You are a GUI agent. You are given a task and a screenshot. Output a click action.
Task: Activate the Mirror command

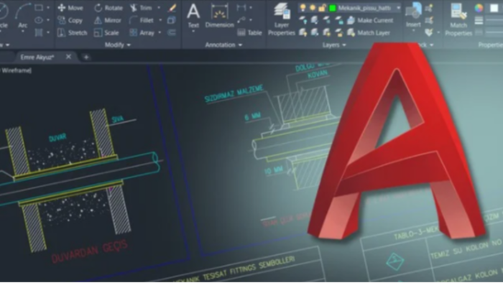point(108,20)
